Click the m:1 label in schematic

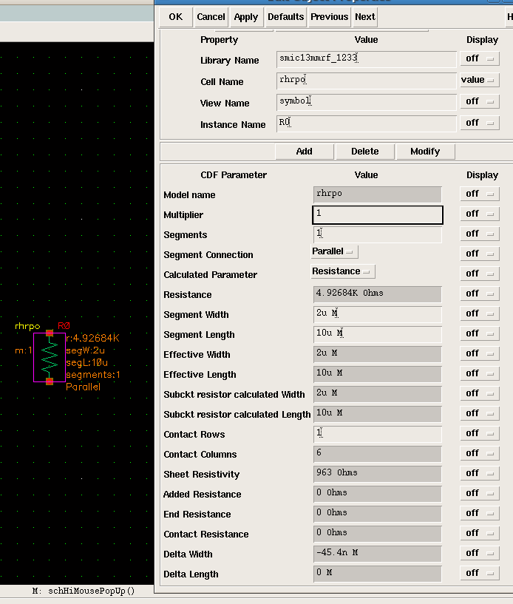click(23, 350)
